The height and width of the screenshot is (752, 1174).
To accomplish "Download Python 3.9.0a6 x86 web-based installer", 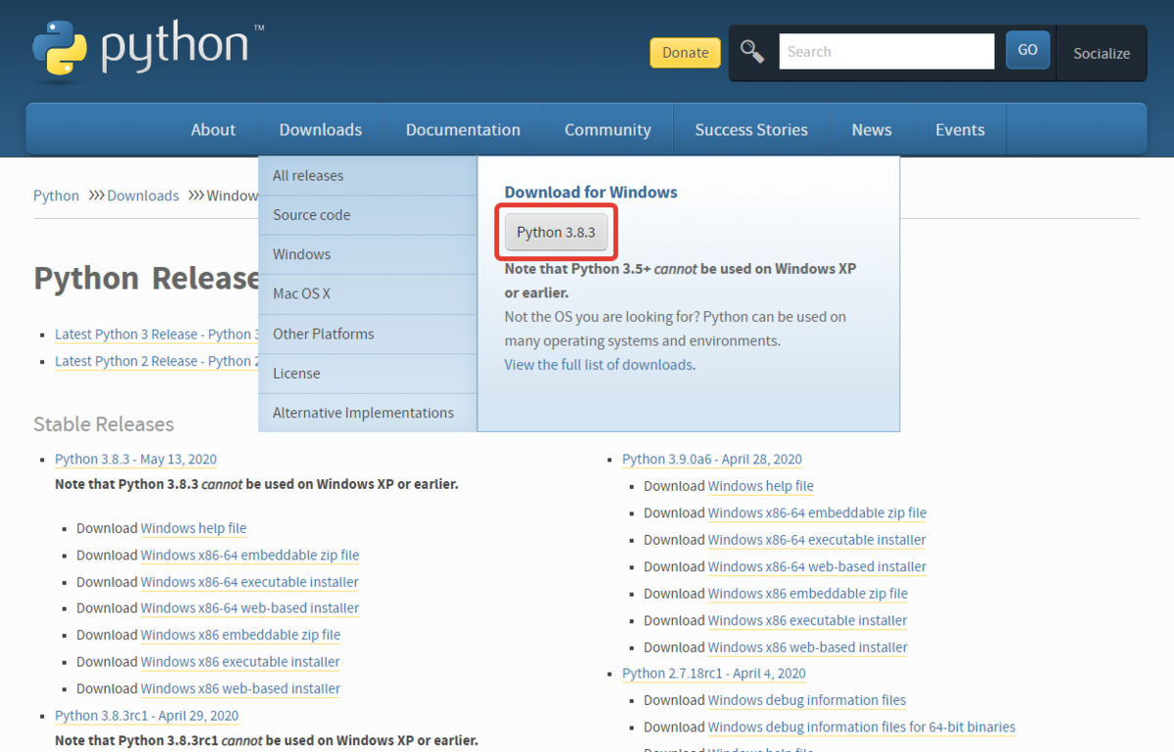I will 808,647.
